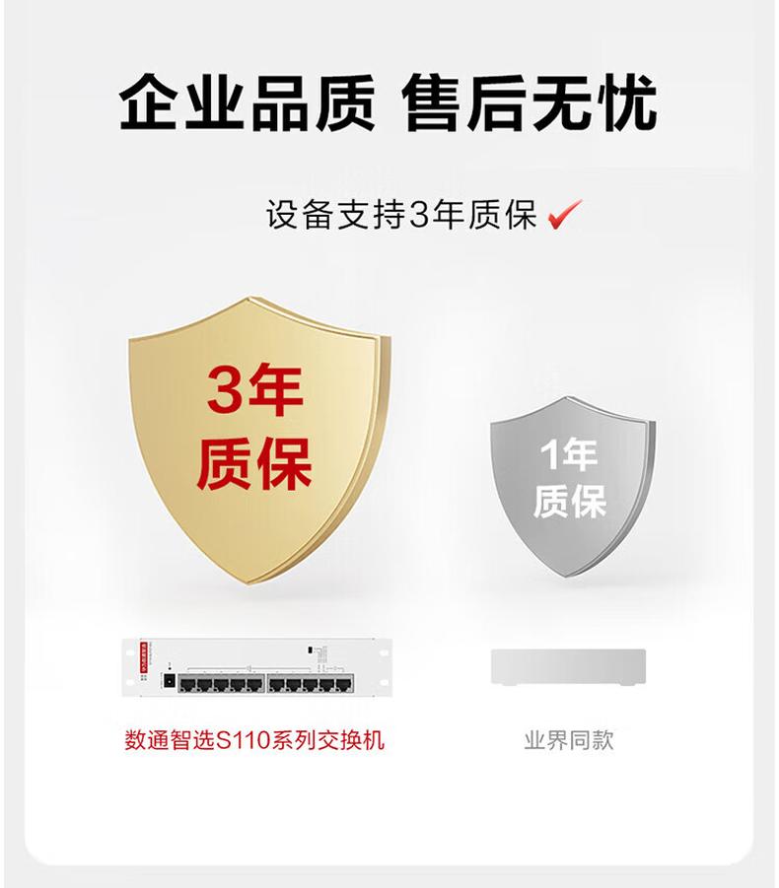
Task: Click the 设备支持3年质保 subtitle
Action: coord(401,215)
